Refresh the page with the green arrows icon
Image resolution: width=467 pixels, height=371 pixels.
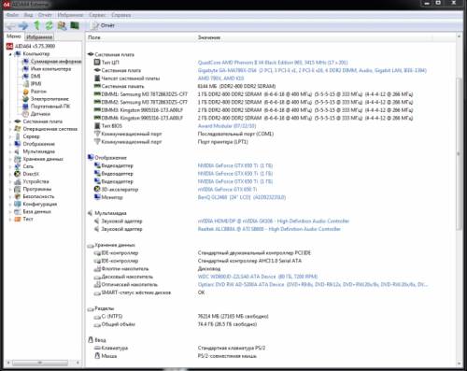(49, 25)
